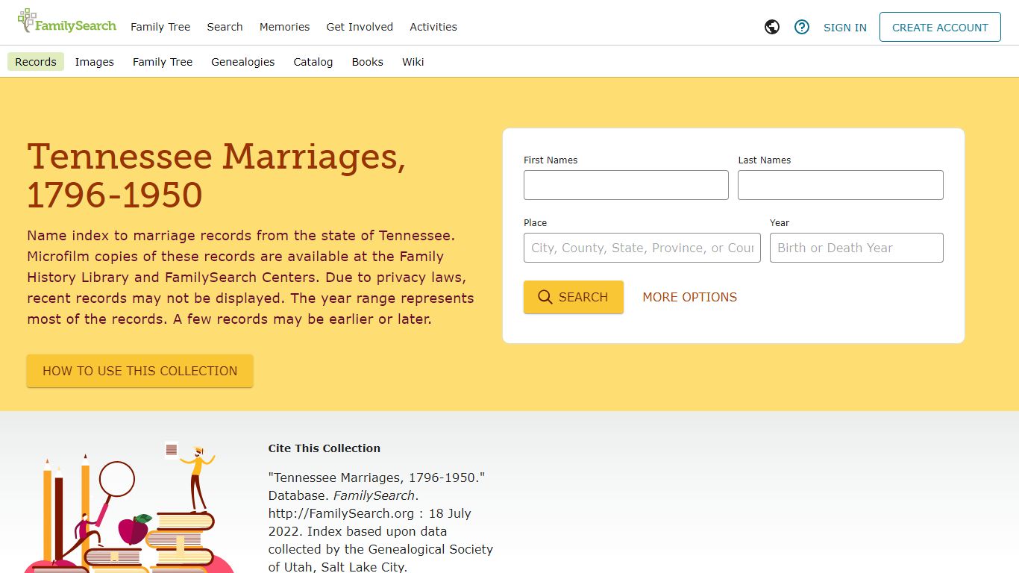
Task: Click the FamilySearch tree logo
Action: pyautogui.click(x=67, y=22)
